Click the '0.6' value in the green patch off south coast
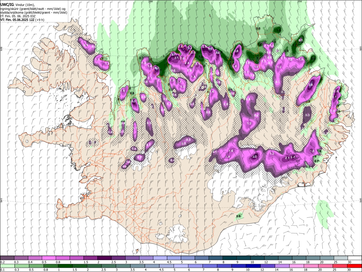 238,216
